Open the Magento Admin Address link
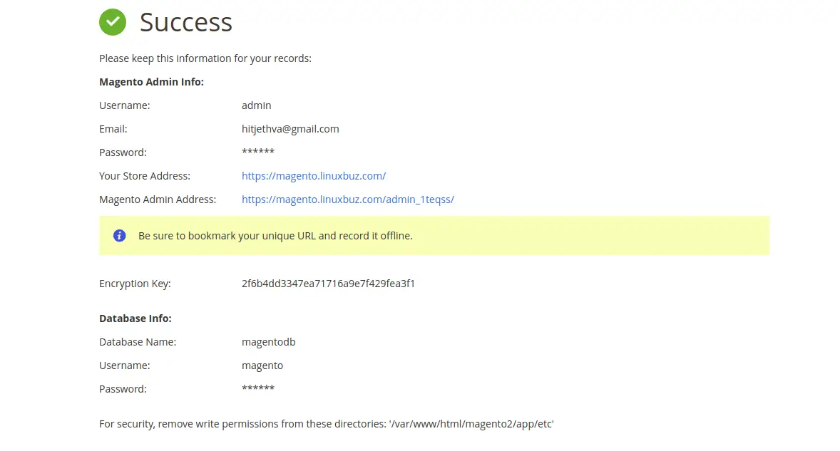Image resolution: width=840 pixels, height=451 pixels. (x=347, y=199)
